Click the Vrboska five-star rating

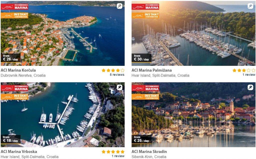coord(113,152)
